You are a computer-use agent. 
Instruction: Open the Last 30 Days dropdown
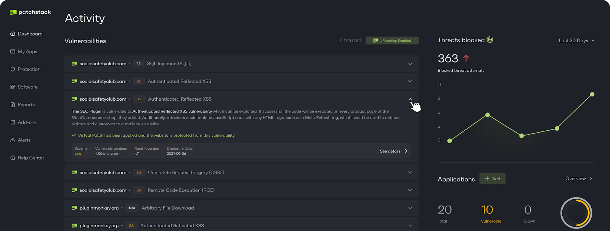click(x=576, y=41)
